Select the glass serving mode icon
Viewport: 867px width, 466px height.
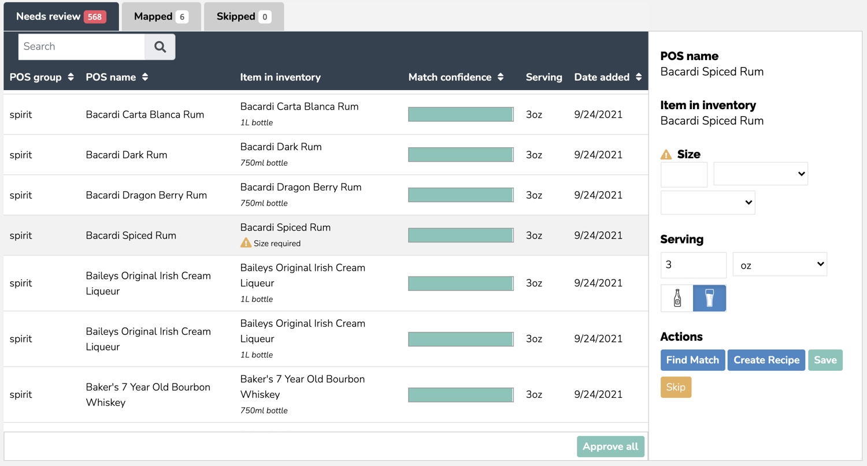[709, 298]
